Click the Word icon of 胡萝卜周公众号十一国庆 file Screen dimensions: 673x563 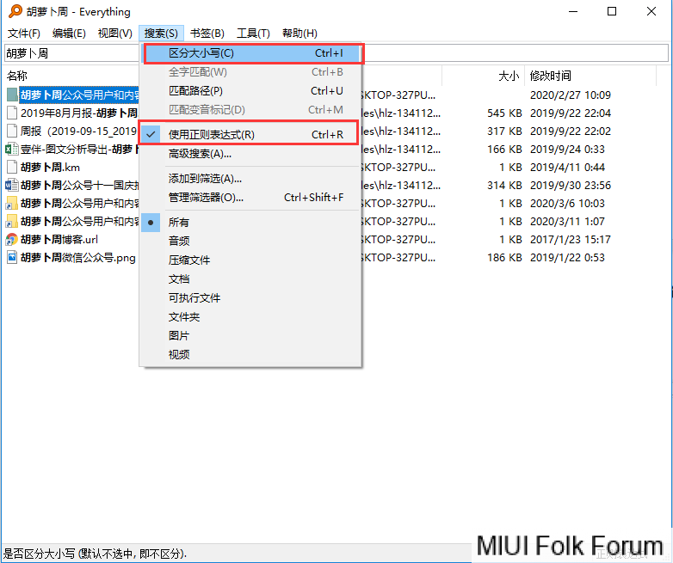(12, 186)
